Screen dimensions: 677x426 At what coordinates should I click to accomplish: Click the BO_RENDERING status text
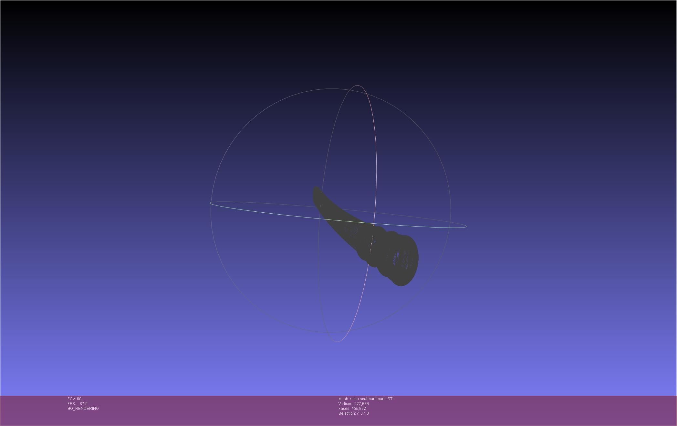(x=83, y=409)
